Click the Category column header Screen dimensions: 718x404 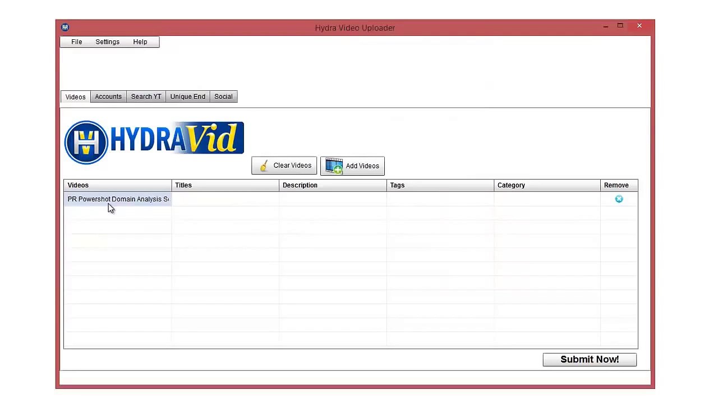pos(547,185)
